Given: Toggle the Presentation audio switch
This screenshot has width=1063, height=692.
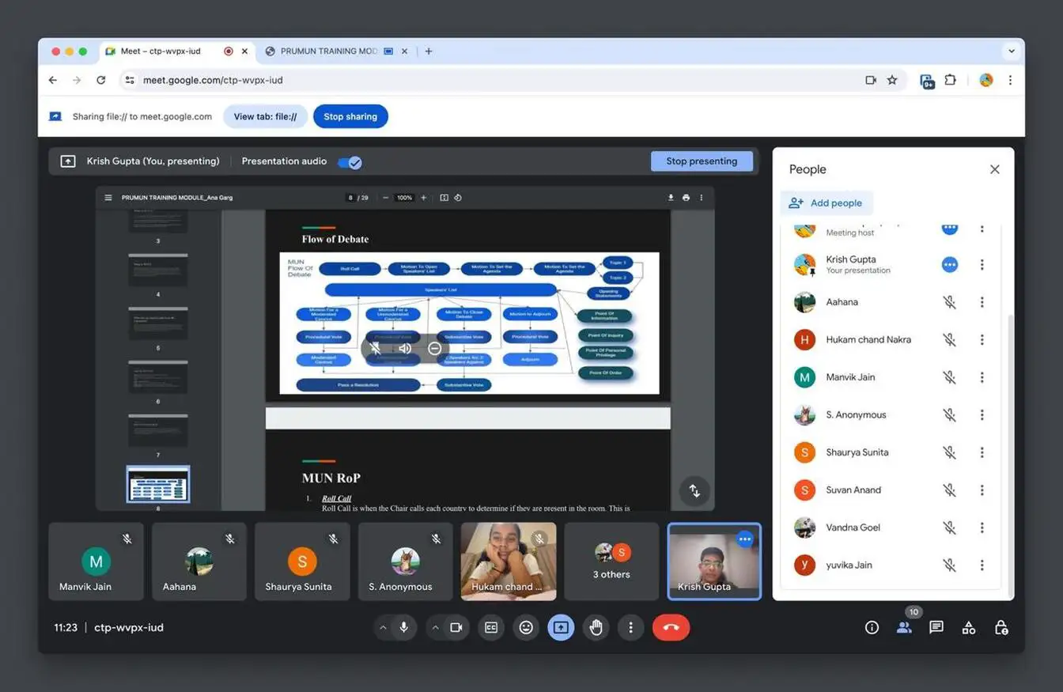Looking at the screenshot, I should pyautogui.click(x=350, y=161).
